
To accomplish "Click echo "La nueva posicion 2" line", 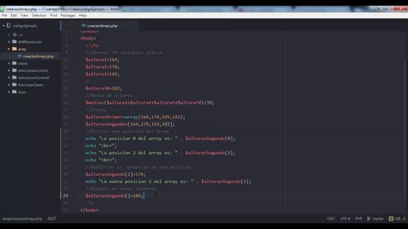I will tap(168, 181).
